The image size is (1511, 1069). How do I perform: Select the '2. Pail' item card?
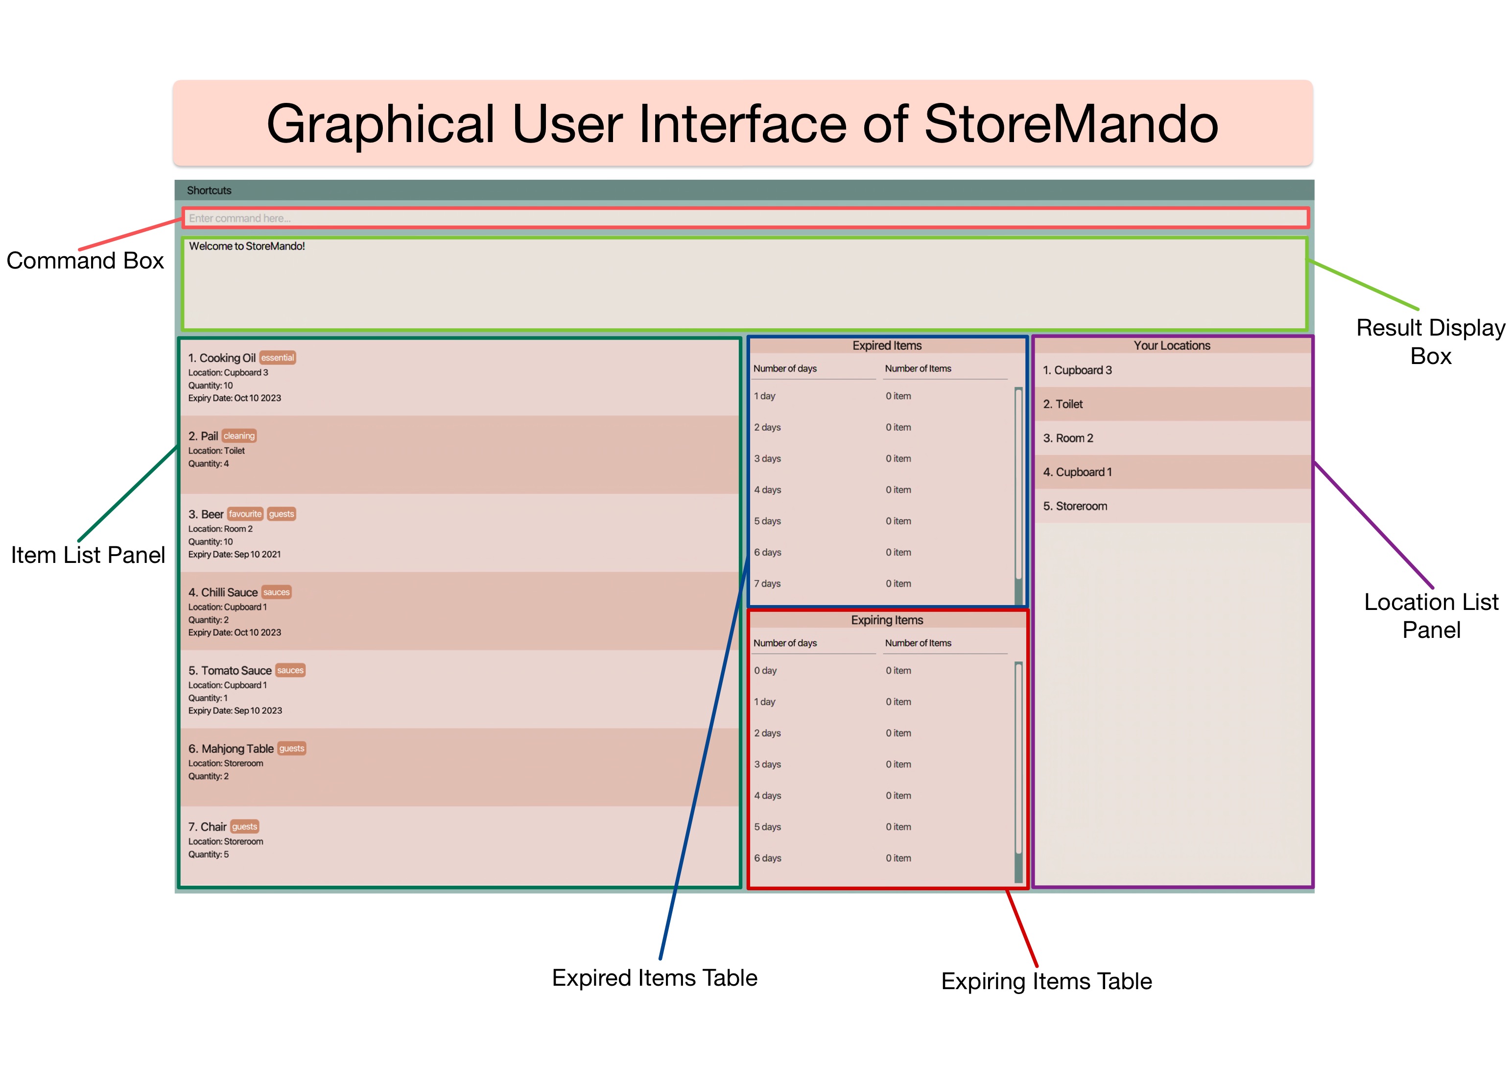[x=460, y=455]
